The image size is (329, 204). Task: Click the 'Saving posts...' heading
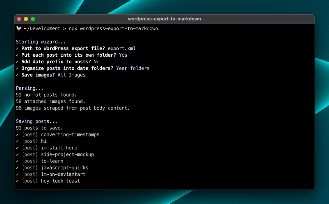tap(37, 121)
